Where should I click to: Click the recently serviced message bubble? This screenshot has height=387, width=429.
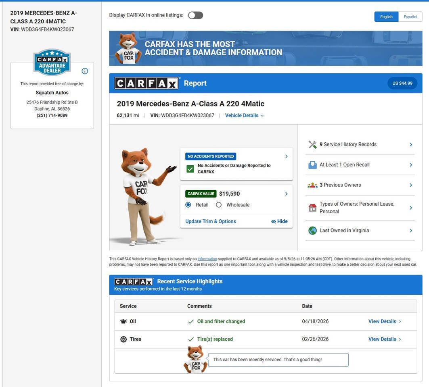278,360
